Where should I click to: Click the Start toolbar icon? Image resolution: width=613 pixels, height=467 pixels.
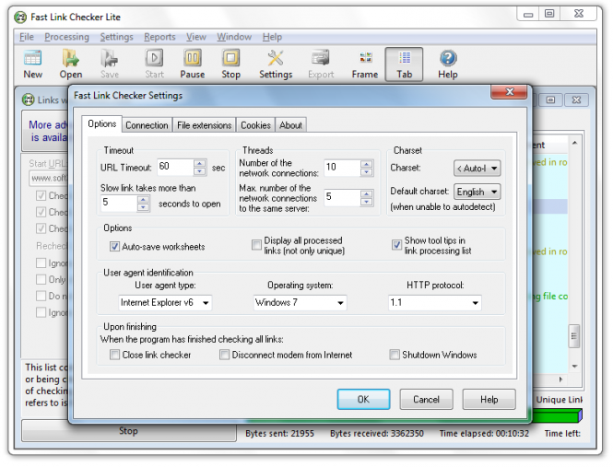point(155,64)
